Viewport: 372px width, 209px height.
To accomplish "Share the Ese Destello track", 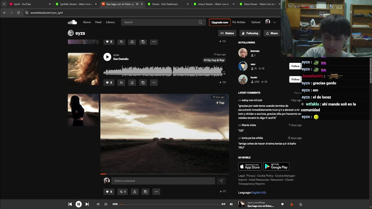I will (x=132, y=82).
